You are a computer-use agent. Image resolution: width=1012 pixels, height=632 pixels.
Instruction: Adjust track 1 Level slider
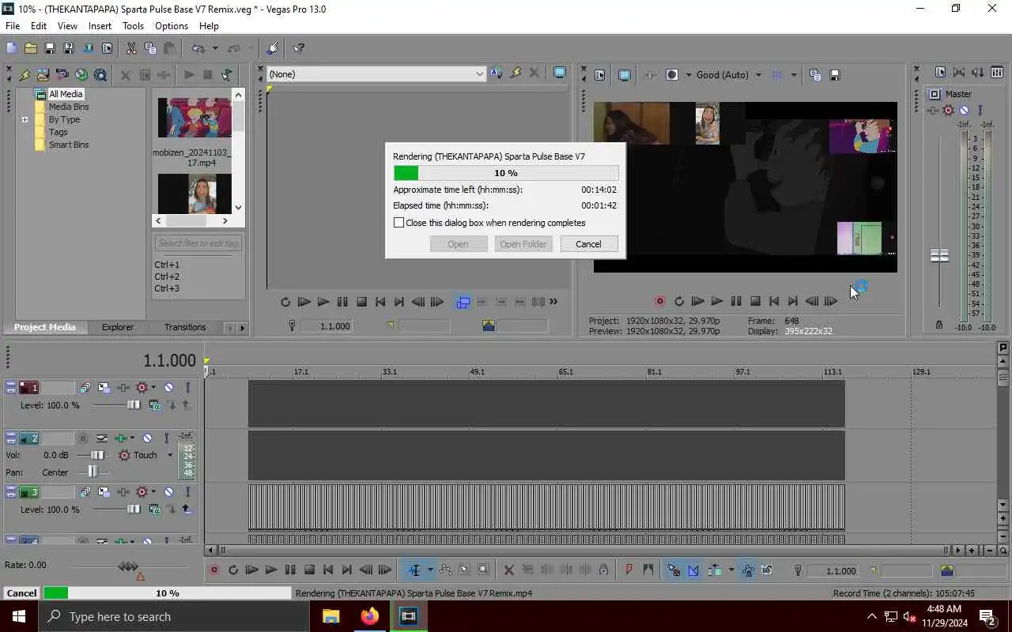coord(134,405)
